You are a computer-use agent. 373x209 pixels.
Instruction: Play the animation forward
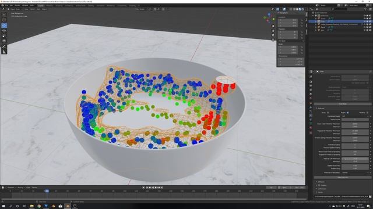click(156, 188)
